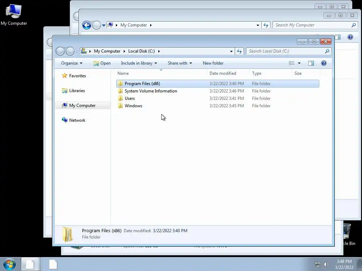The image size is (362, 271).
Task: Click the Windows folder icon
Action: [120, 106]
